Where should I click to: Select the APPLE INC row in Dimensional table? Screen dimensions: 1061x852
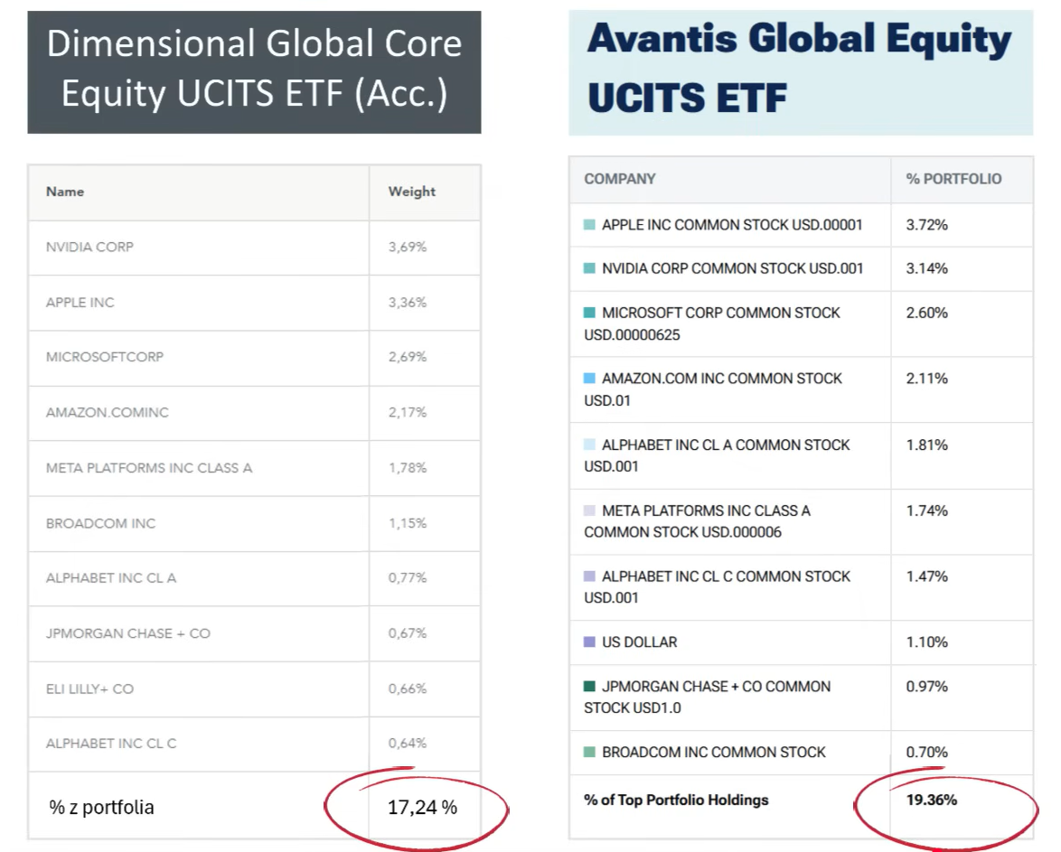(255, 304)
